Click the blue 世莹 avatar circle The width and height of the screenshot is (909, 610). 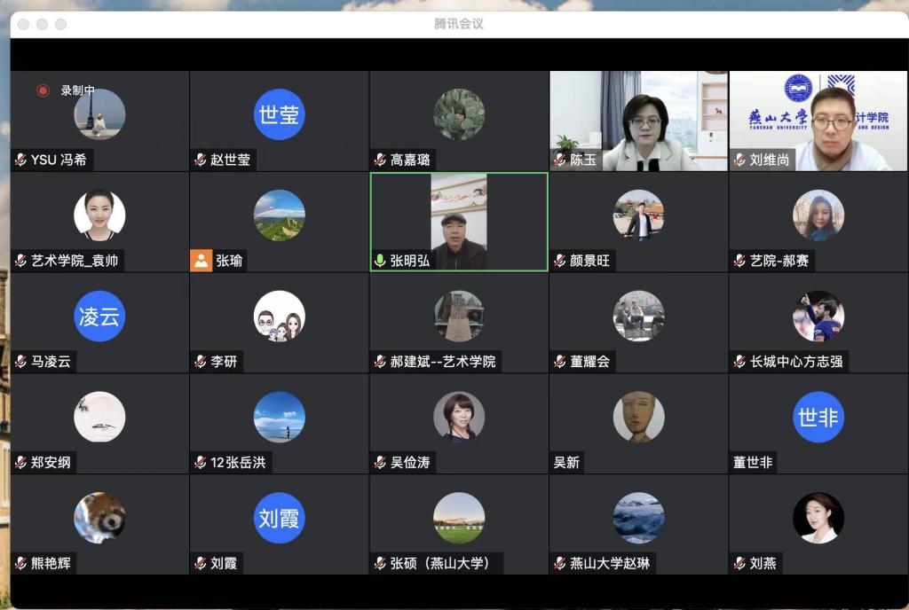pyautogui.click(x=279, y=114)
